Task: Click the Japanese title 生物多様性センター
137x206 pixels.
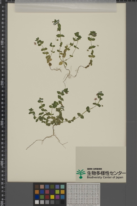Action: tap(106, 173)
